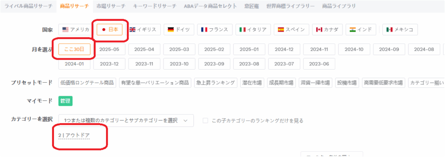
Task: Pick month 2025-03
Action: pos(179,50)
